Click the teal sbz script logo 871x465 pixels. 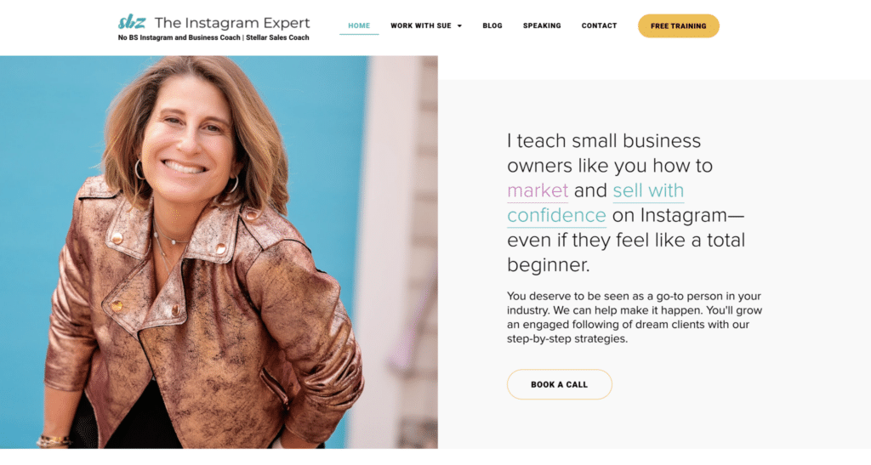132,22
